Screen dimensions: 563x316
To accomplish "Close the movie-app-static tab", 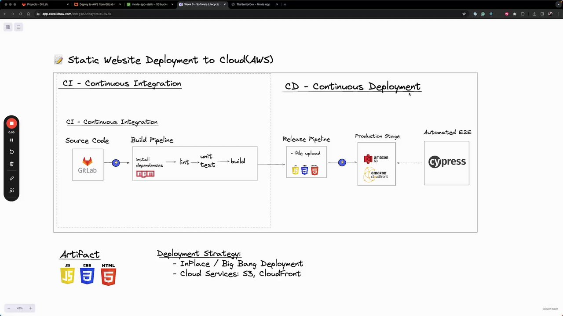I will (172, 4).
